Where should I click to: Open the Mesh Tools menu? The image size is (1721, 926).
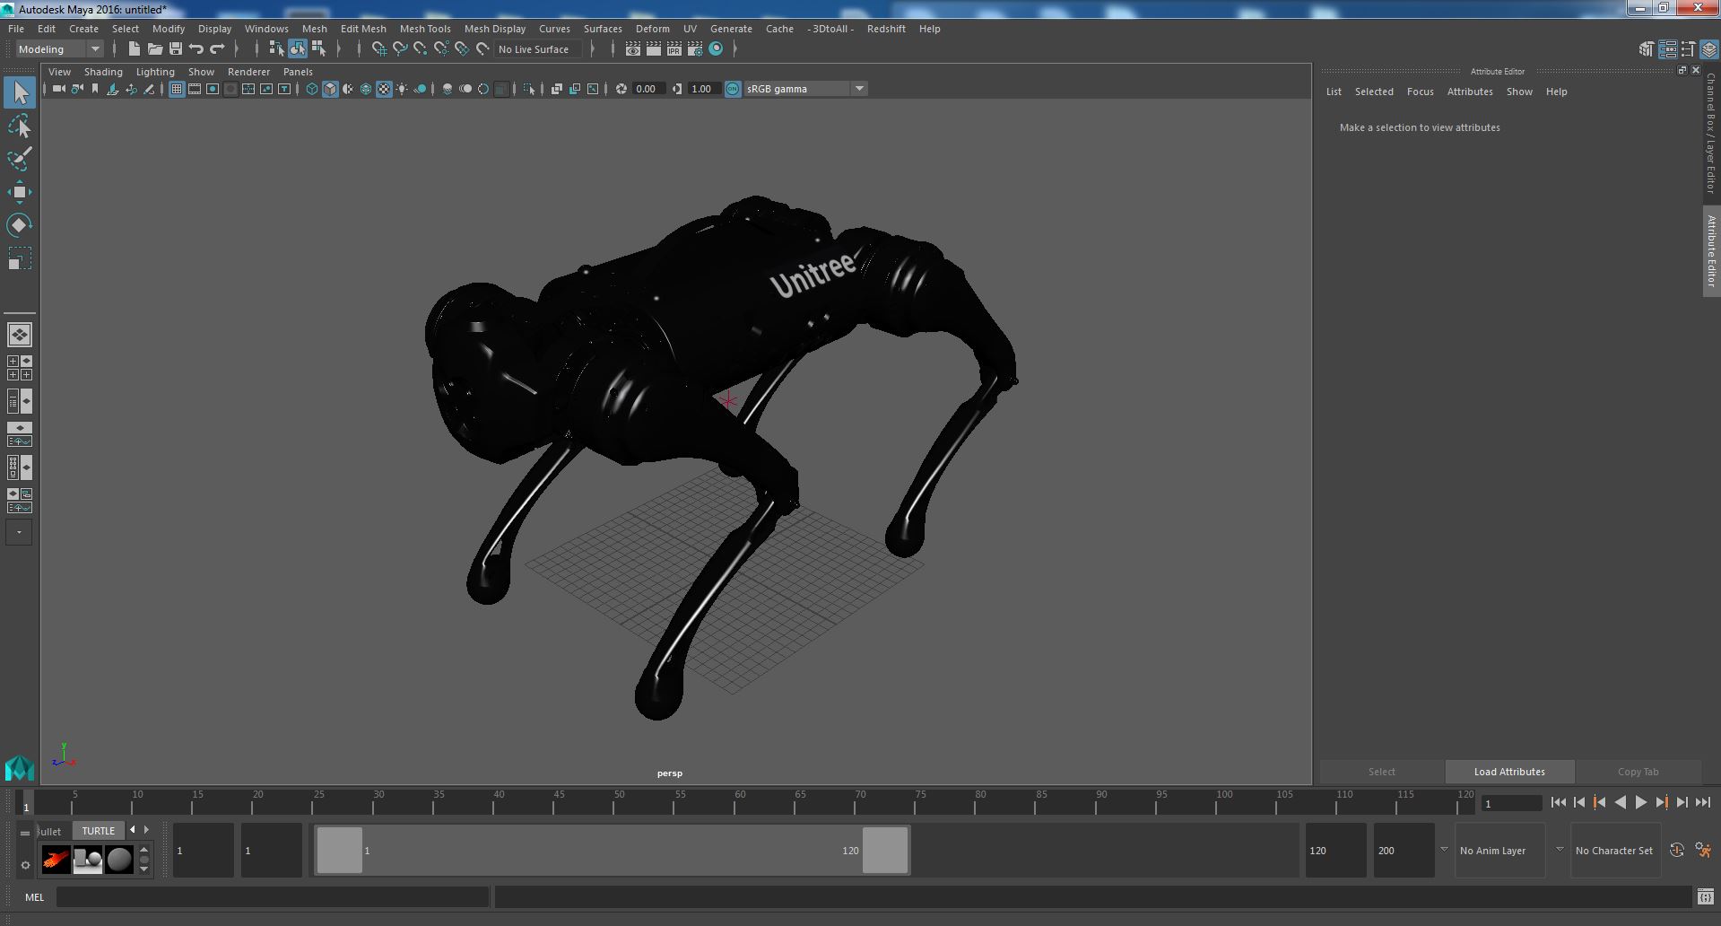425,29
